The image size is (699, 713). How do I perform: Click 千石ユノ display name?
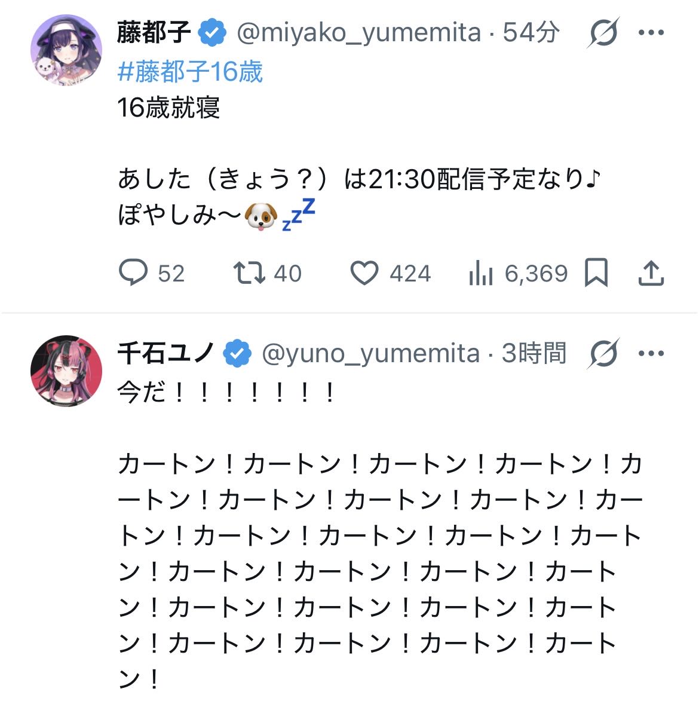click(166, 353)
